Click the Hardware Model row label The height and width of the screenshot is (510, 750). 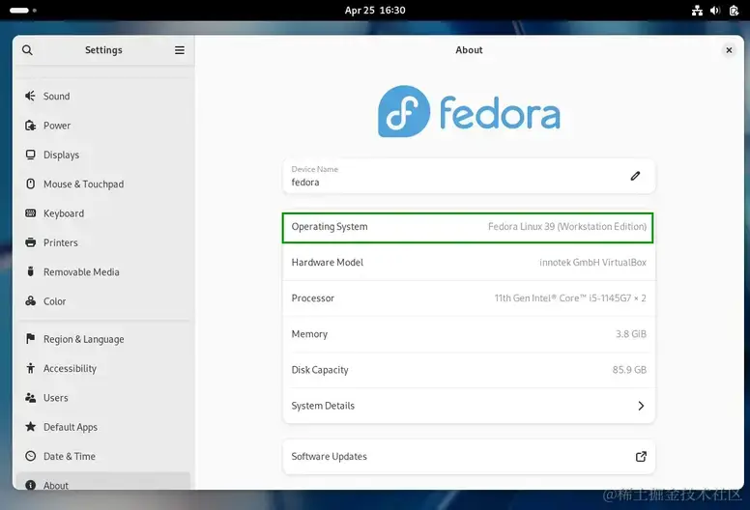point(328,263)
